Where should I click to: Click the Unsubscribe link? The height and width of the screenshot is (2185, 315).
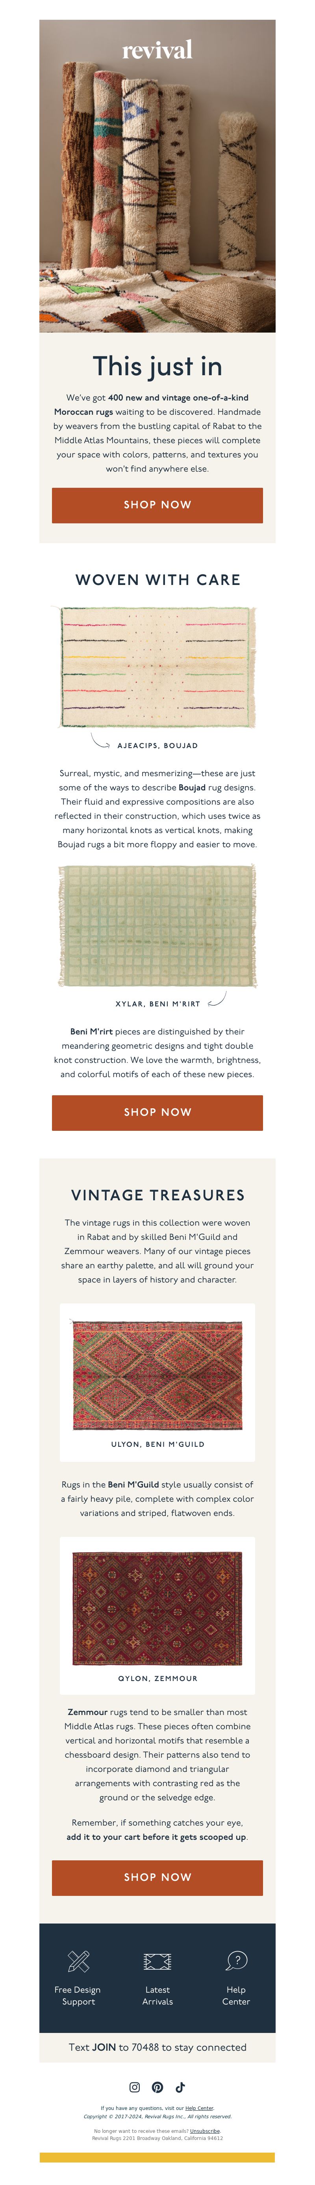pos(204,2131)
